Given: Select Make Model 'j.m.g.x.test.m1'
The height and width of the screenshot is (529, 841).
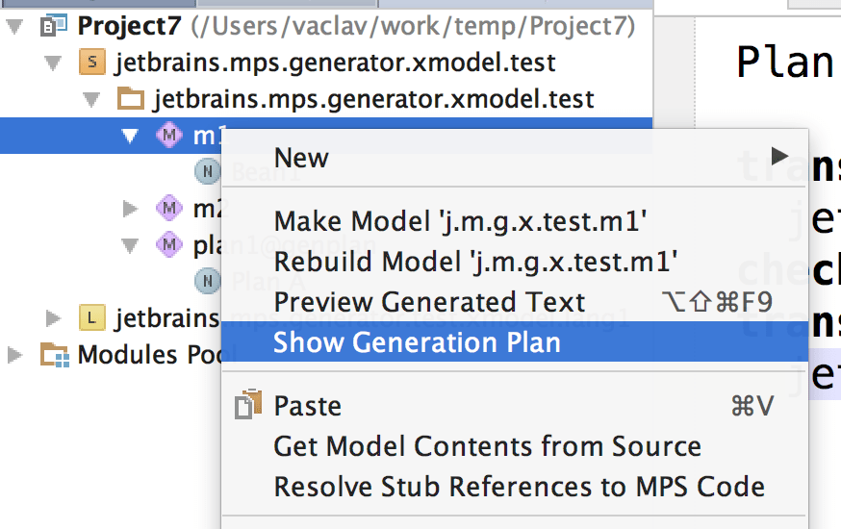Looking at the screenshot, I should [460, 222].
